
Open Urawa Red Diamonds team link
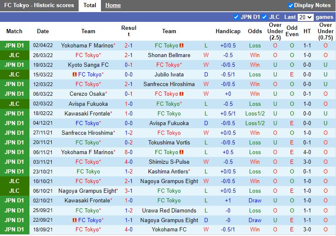tap(169, 210)
